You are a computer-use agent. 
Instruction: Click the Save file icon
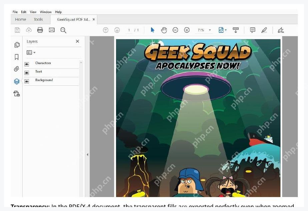[x=17, y=30]
